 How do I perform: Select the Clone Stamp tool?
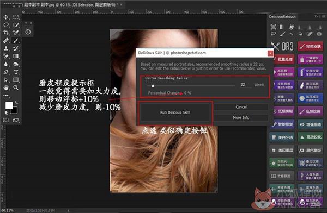[x=6, y=48]
